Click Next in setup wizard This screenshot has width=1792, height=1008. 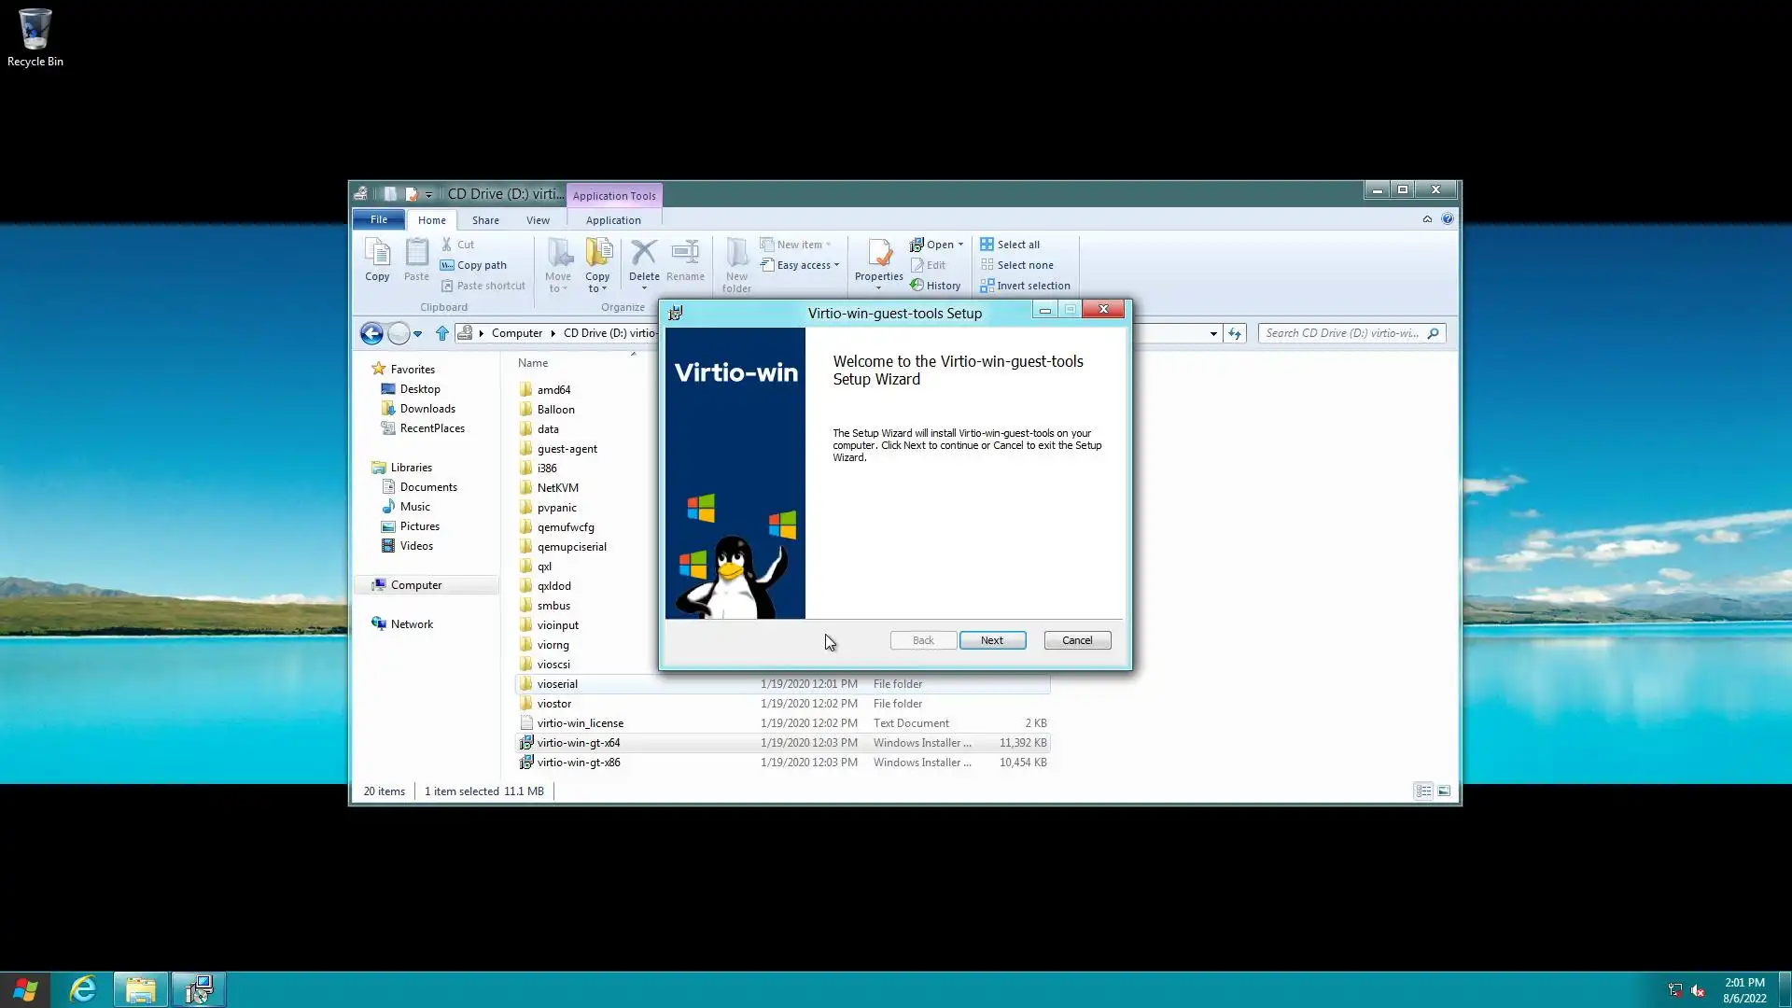(x=992, y=640)
